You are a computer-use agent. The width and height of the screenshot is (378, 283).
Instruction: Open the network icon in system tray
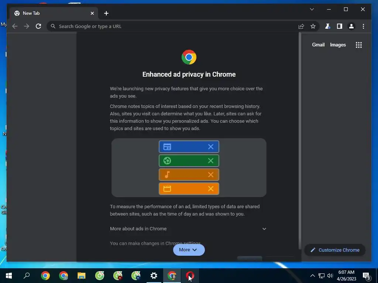pos(322,276)
